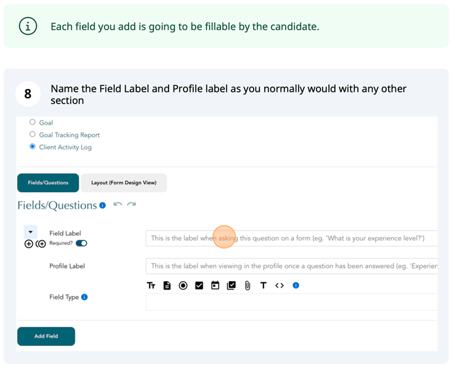Open the Fields/Questions tab
This screenshot has width=451, height=367.
pyautogui.click(x=48, y=183)
